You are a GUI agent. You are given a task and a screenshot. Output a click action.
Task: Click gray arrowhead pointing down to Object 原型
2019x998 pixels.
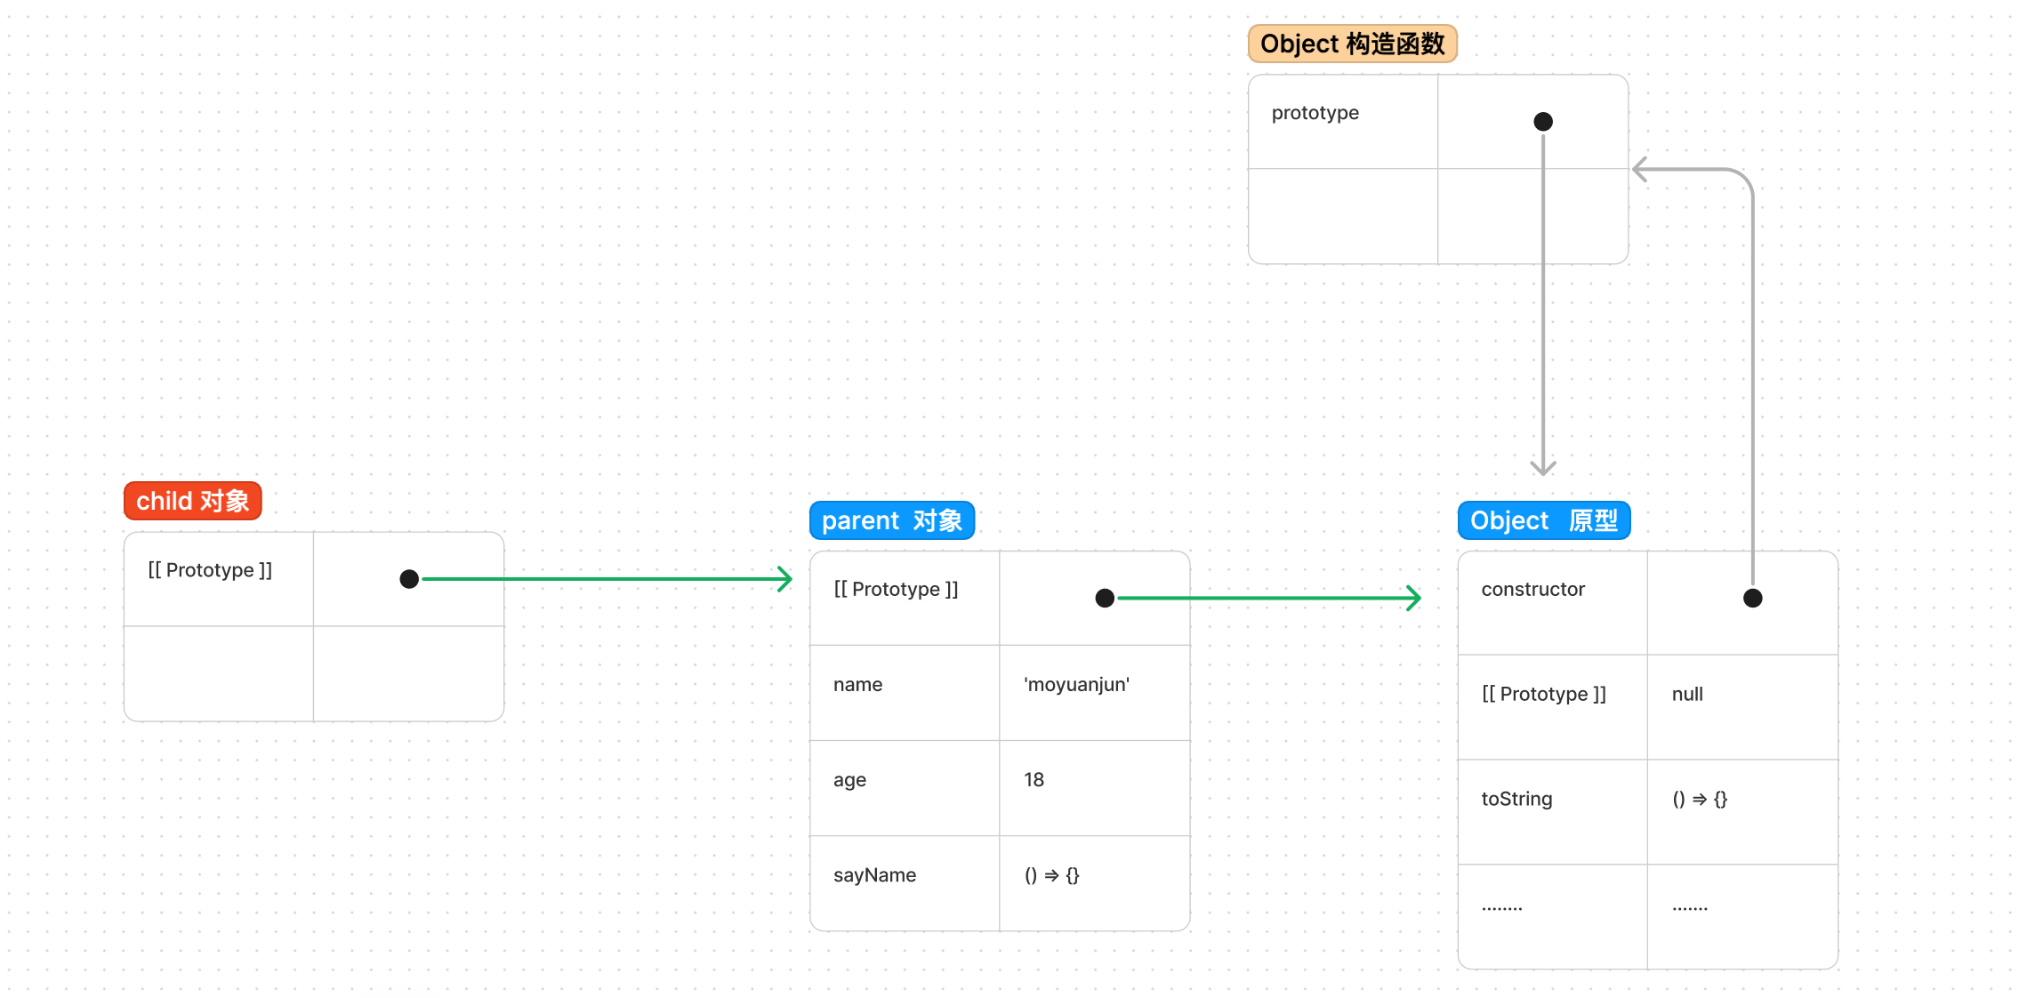(1543, 467)
